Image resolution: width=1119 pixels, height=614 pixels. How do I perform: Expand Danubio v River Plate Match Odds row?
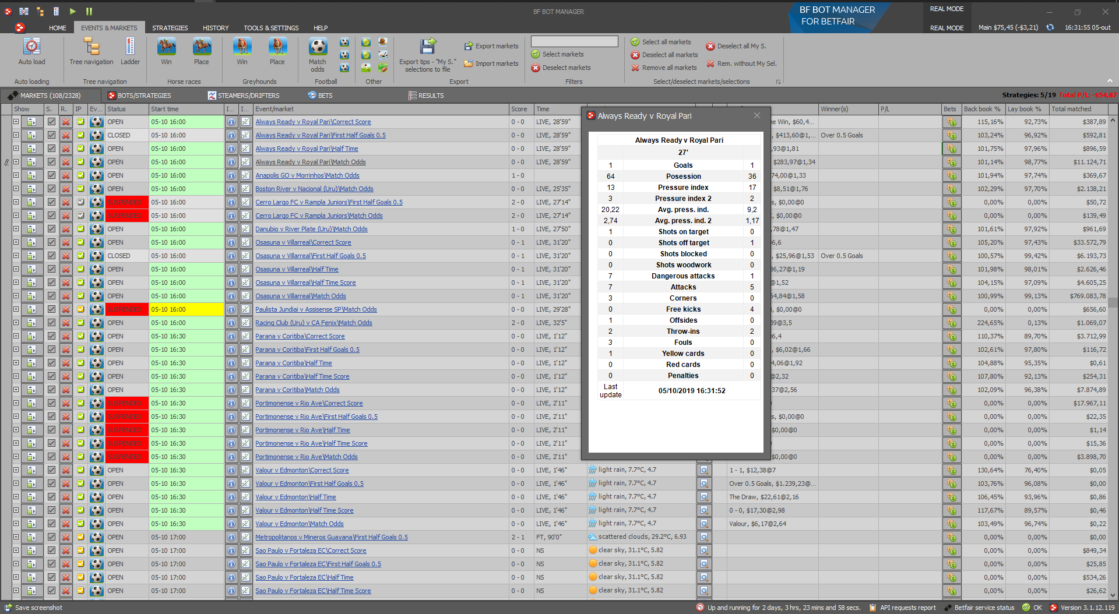pos(16,229)
